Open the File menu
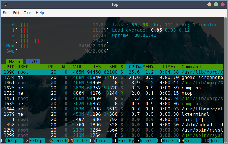 6,13
